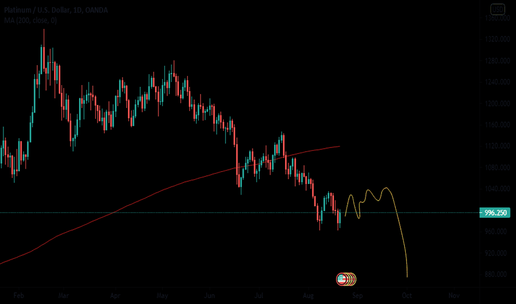Click the Jul date label on time axis

tap(259, 296)
